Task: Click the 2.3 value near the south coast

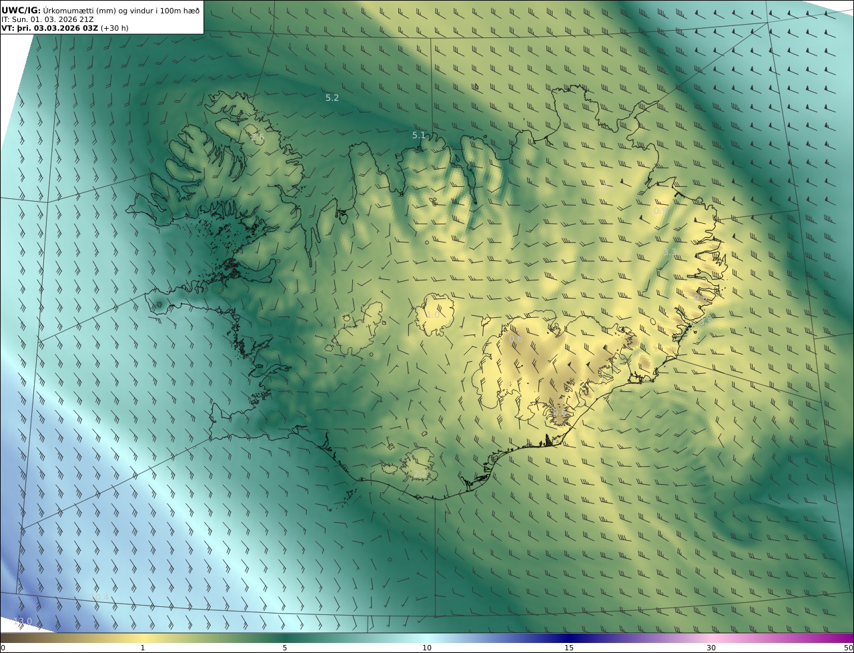Action: pyautogui.click(x=419, y=473)
